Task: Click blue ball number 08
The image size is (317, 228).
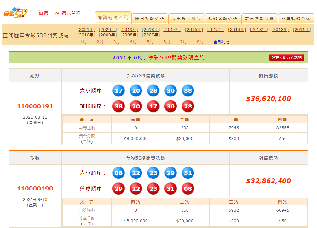Action: (119, 173)
